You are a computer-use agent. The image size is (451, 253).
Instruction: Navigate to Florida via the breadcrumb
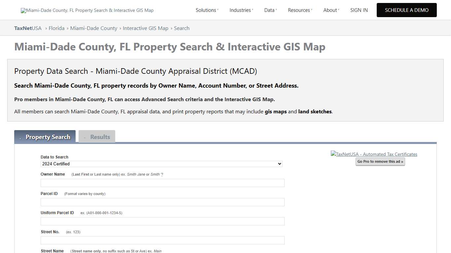[56, 28]
